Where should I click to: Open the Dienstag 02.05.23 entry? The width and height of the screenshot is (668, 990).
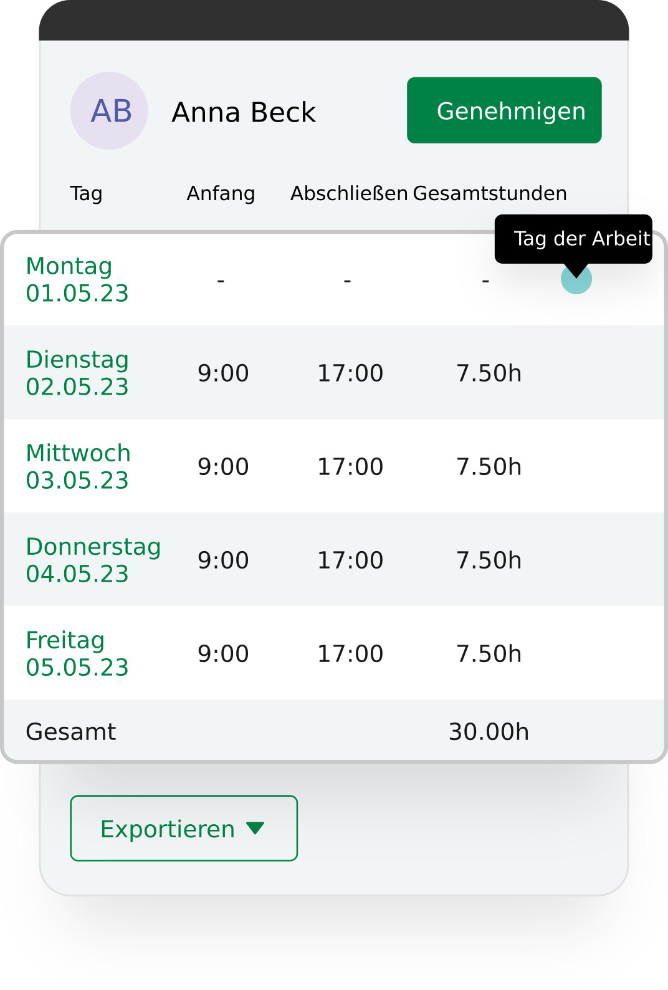[77, 373]
